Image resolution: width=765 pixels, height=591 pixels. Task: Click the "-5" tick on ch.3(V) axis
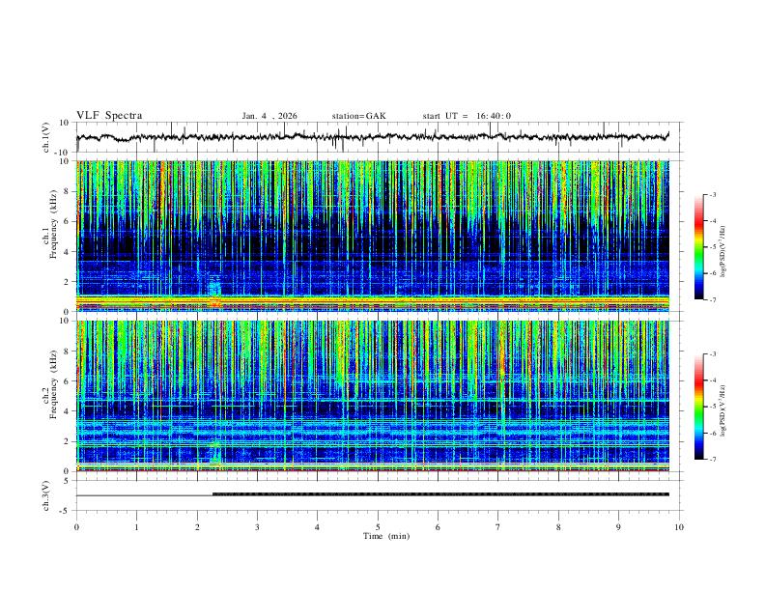[66, 511]
